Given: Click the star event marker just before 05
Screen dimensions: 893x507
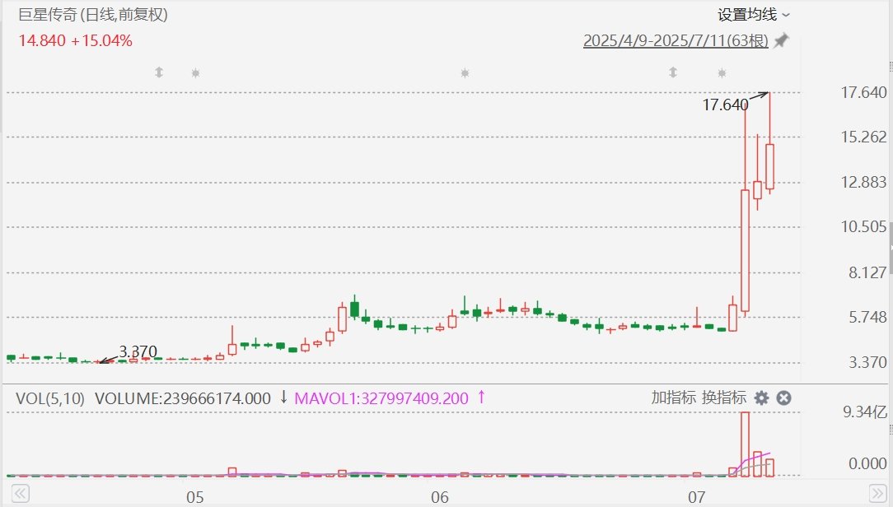Looking at the screenshot, I should pyautogui.click(x=195, y=72).
